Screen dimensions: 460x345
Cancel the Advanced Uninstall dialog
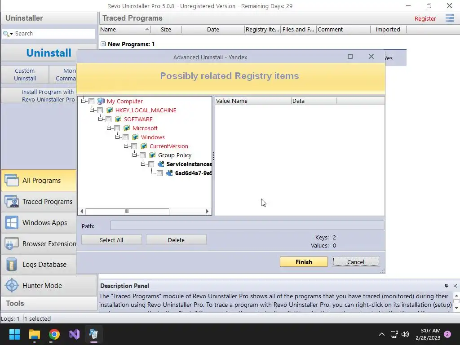pos(356,262)
